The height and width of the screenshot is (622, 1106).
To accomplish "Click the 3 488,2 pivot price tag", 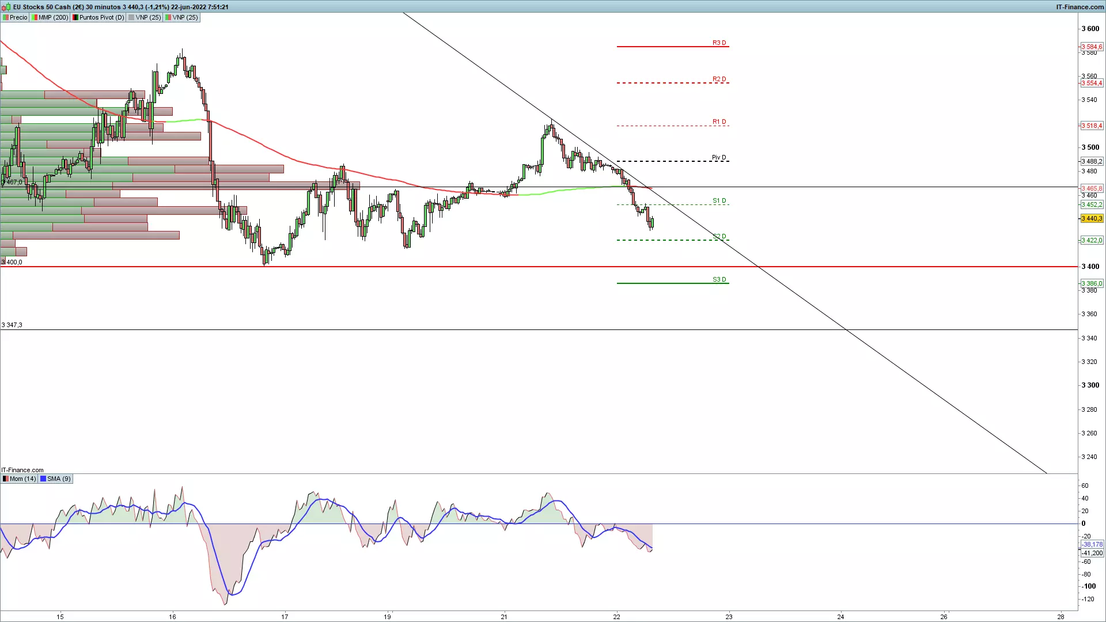I will tap(1092, 161).
